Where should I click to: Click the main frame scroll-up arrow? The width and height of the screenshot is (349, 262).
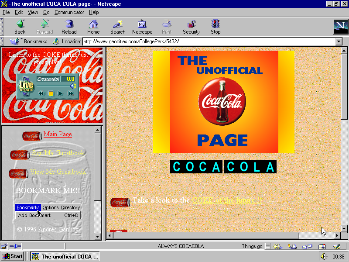pos(344,51)
